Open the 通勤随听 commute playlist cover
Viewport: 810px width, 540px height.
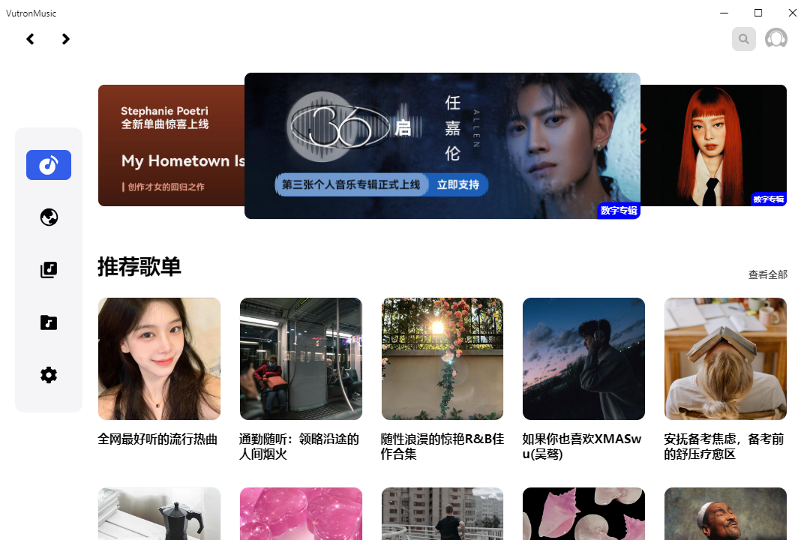301,358
